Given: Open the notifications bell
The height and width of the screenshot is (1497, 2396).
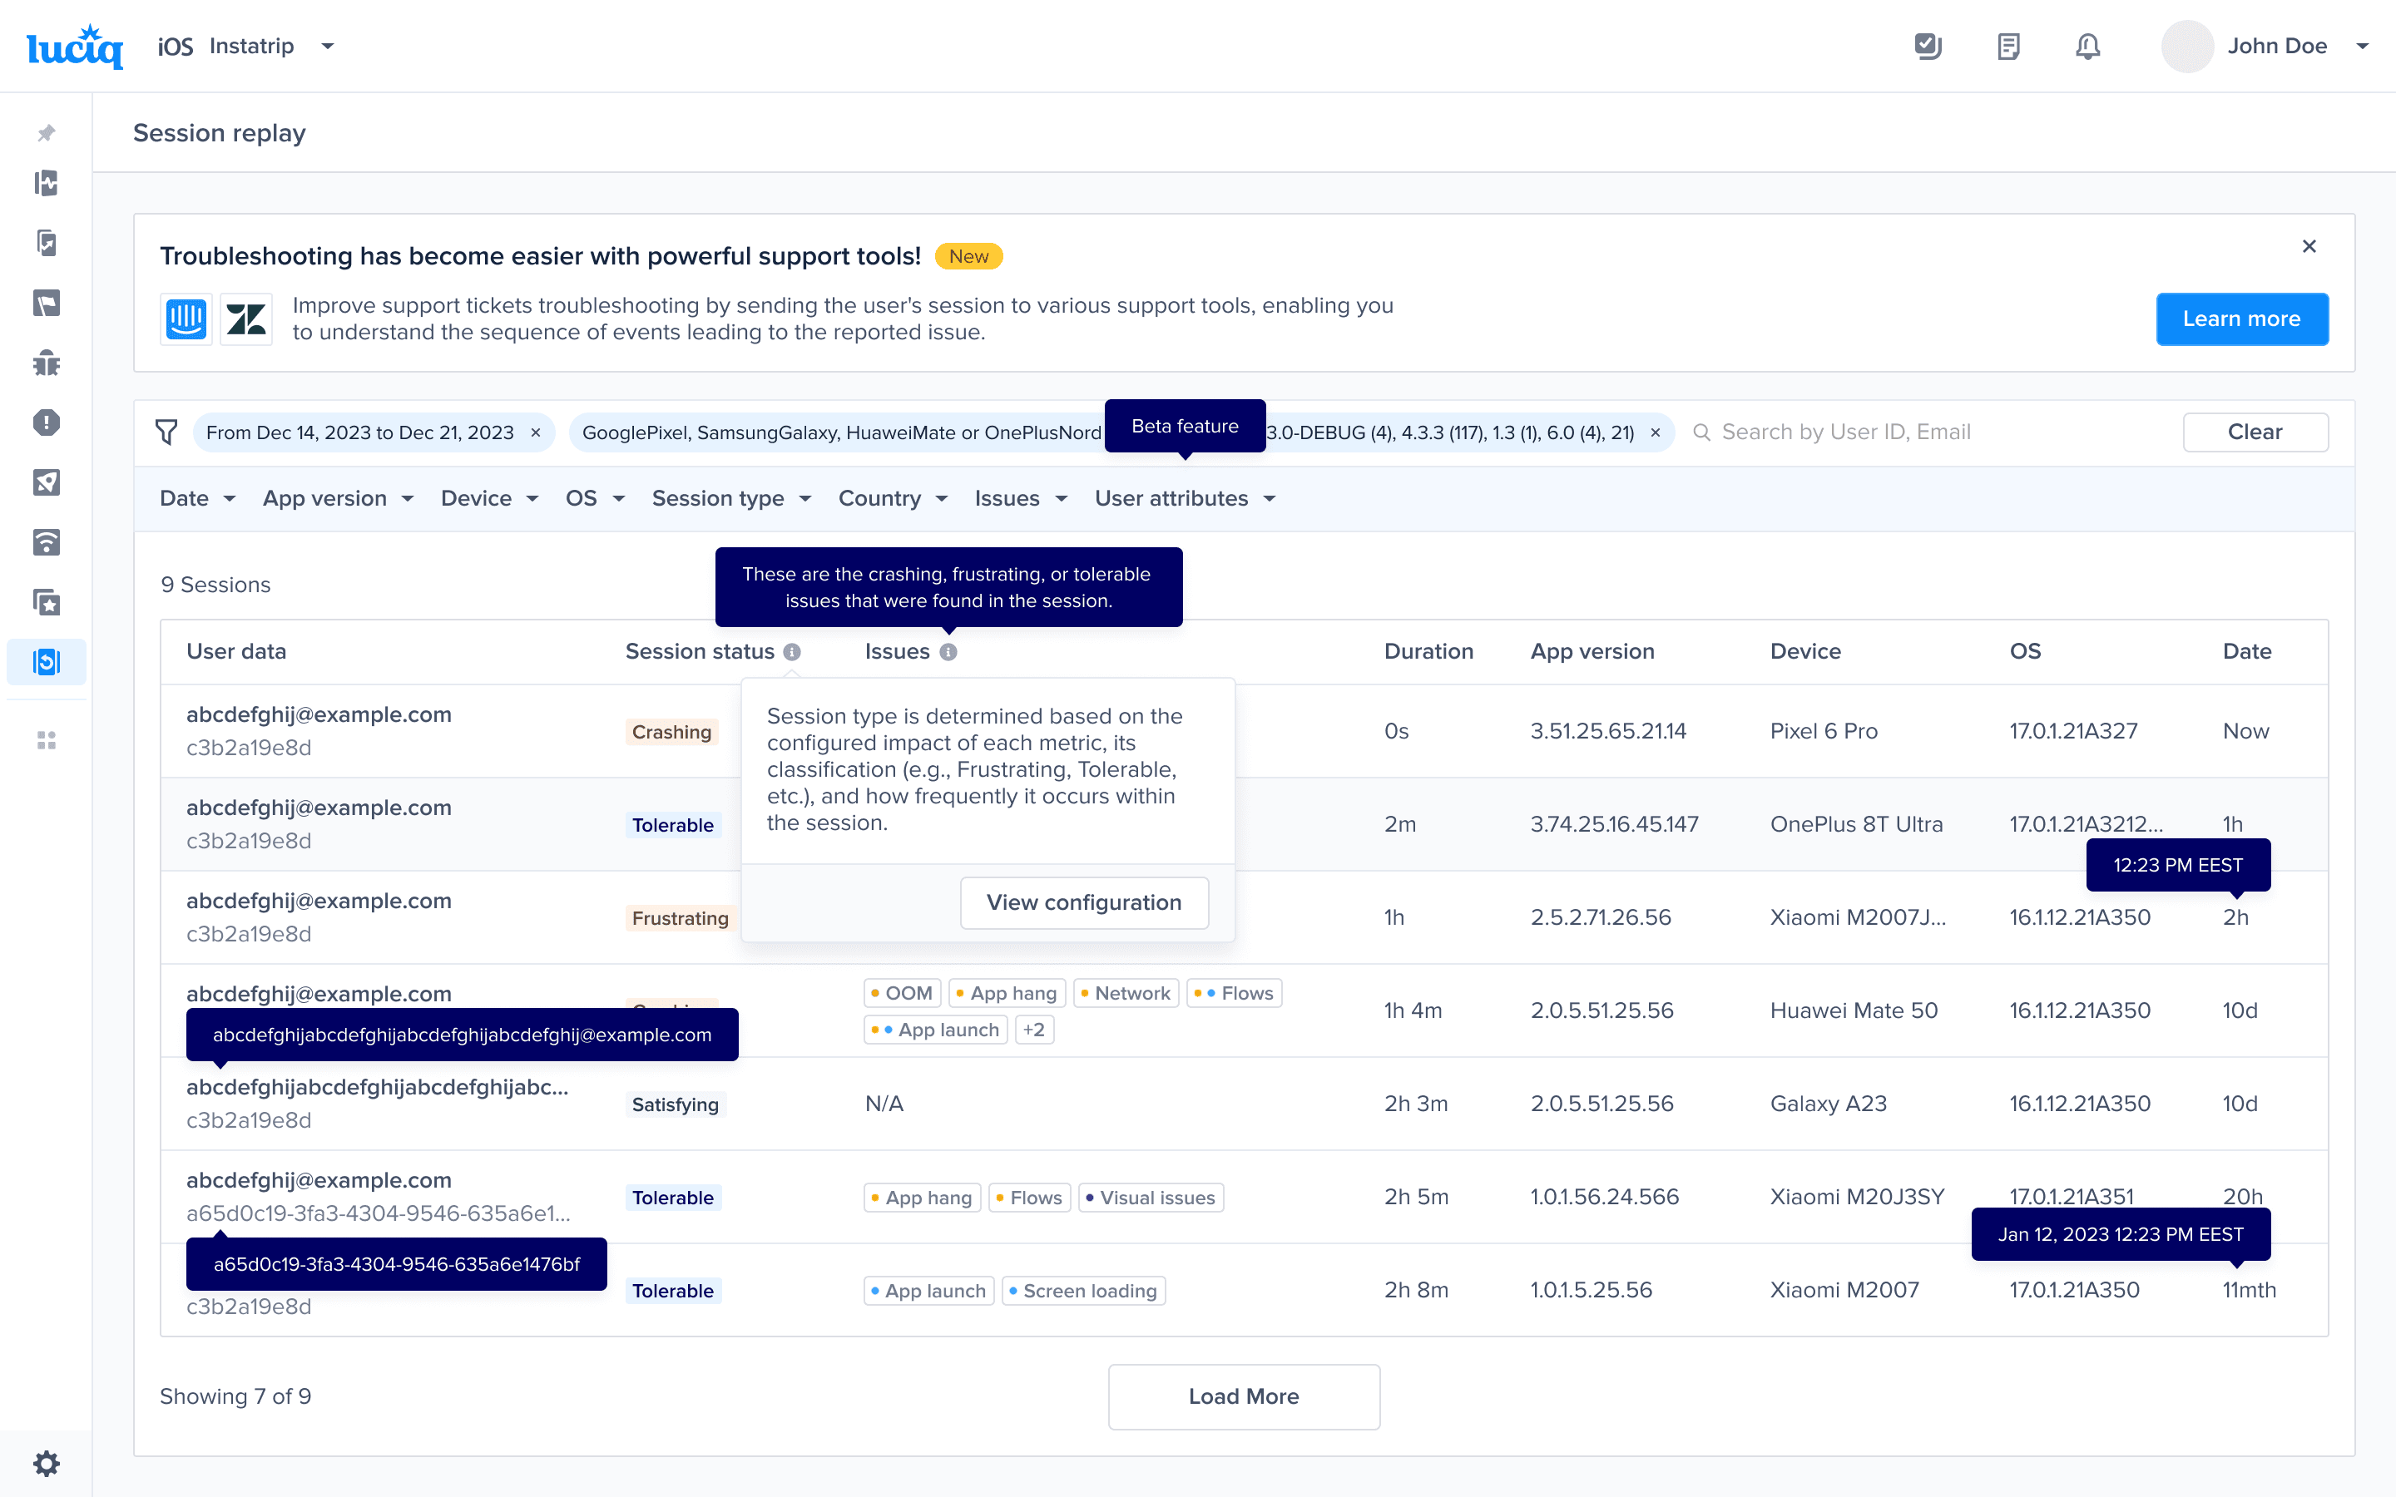Looking at the screenshot, I should (x=2088, y=47).
